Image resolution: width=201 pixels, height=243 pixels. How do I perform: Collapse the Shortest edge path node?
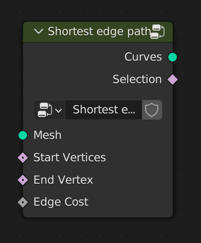point(39,31)
